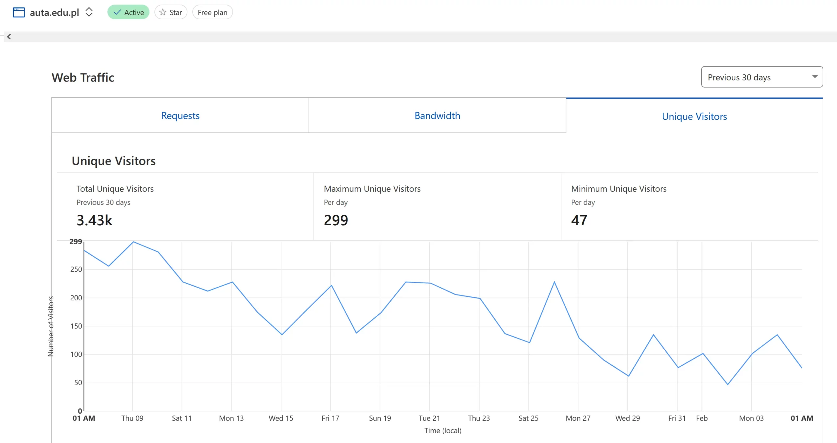Click the Free plan badge

click(x=212, y=12)
